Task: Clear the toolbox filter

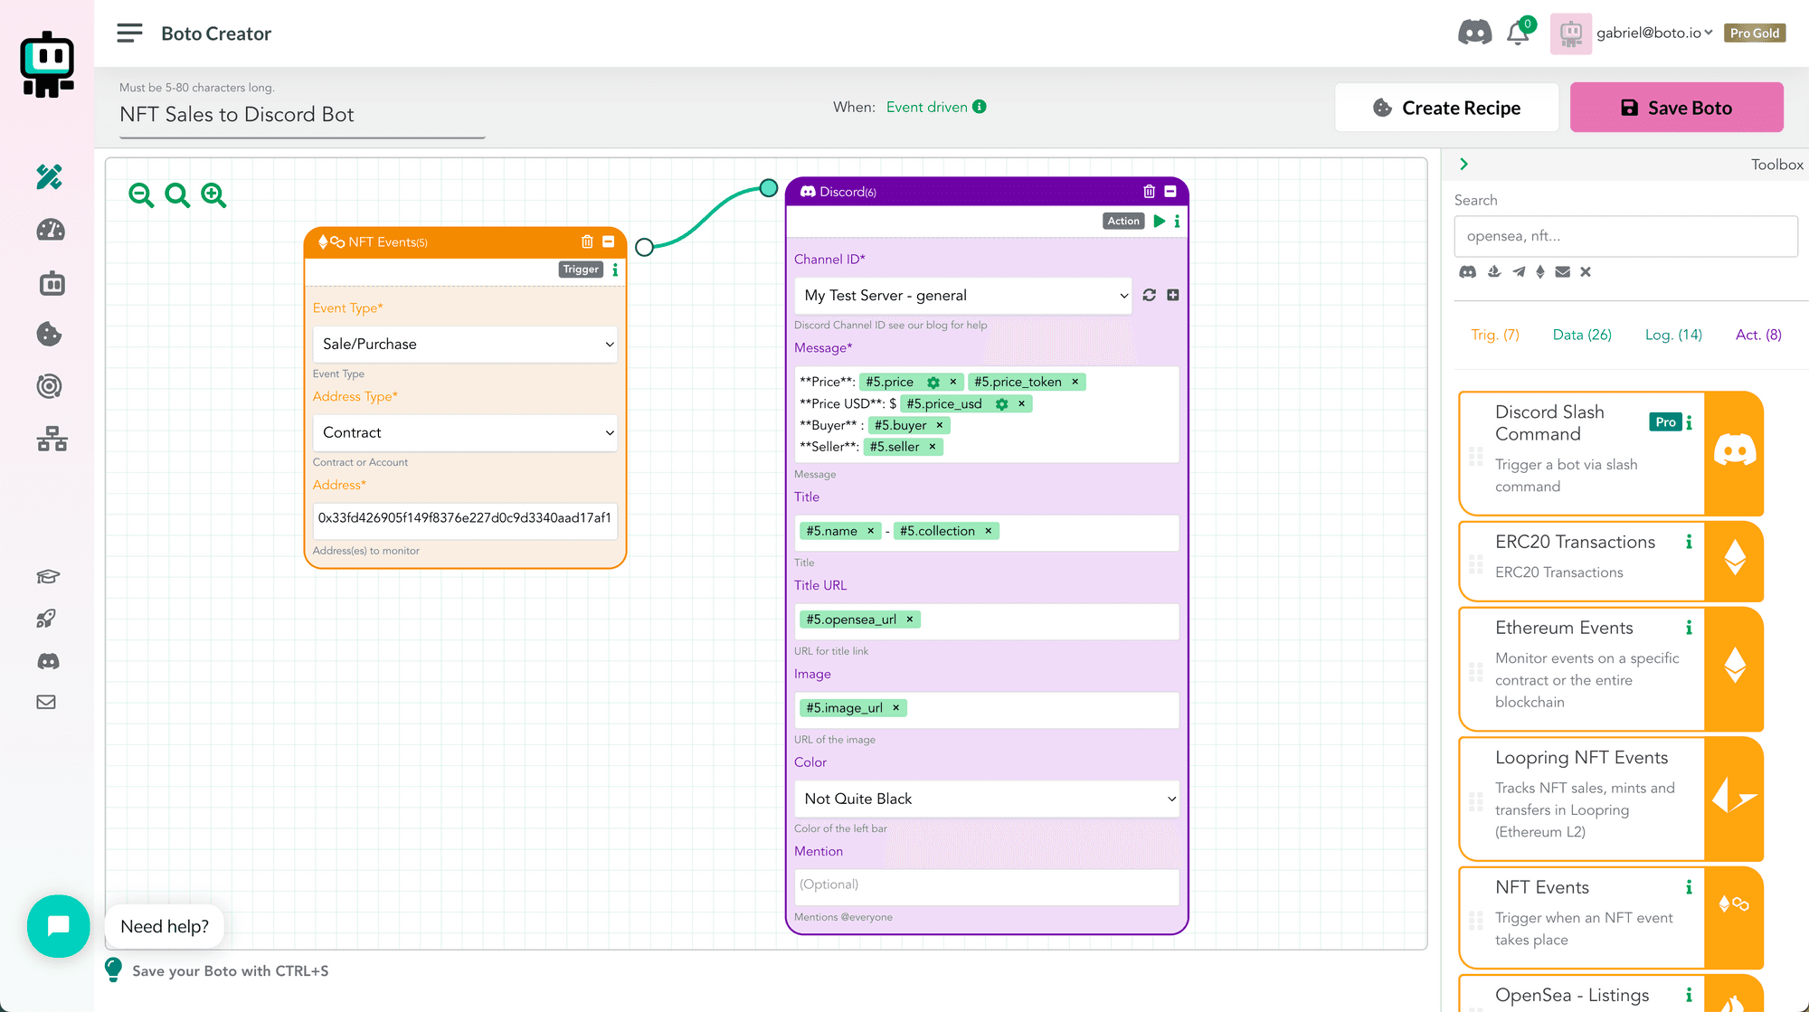Action: click(1585, 271)
